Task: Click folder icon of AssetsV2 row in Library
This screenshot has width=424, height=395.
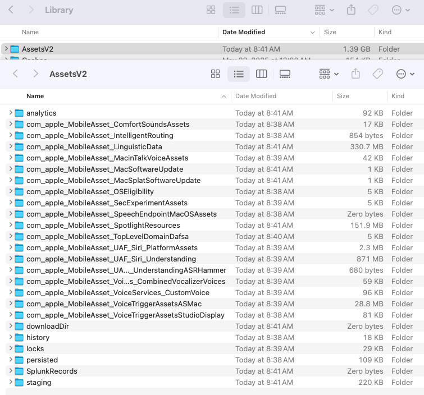Action: [x=15, y=49]
